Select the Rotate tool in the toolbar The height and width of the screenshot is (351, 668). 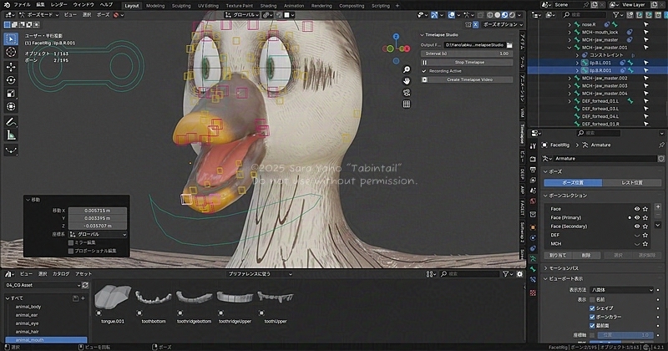point(11,79)
